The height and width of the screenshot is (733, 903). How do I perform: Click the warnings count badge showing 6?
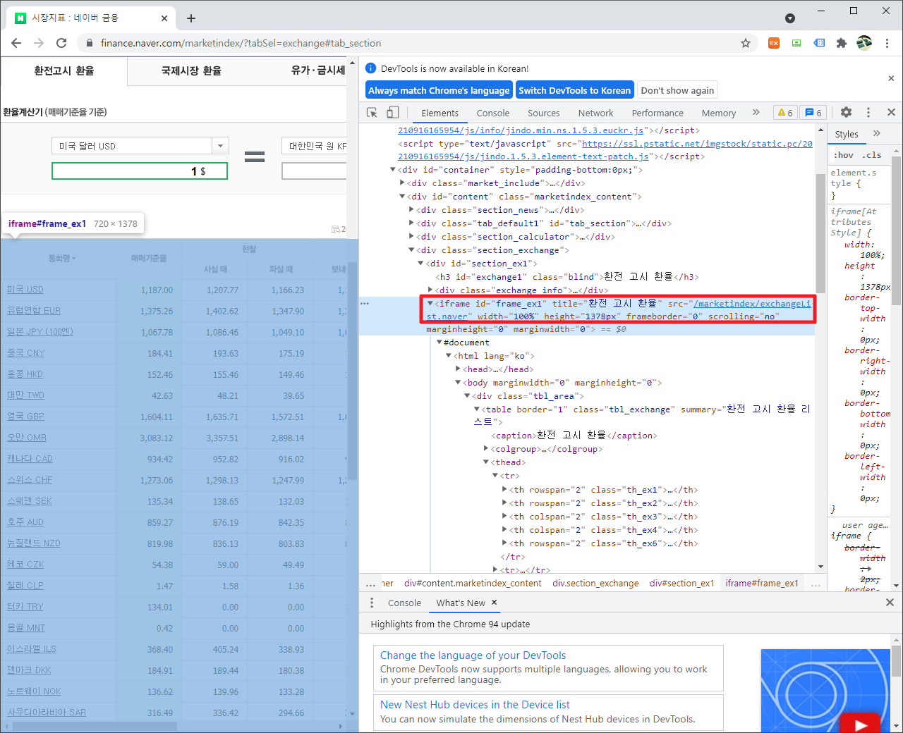pyautogui.click(x=785, y=113)
